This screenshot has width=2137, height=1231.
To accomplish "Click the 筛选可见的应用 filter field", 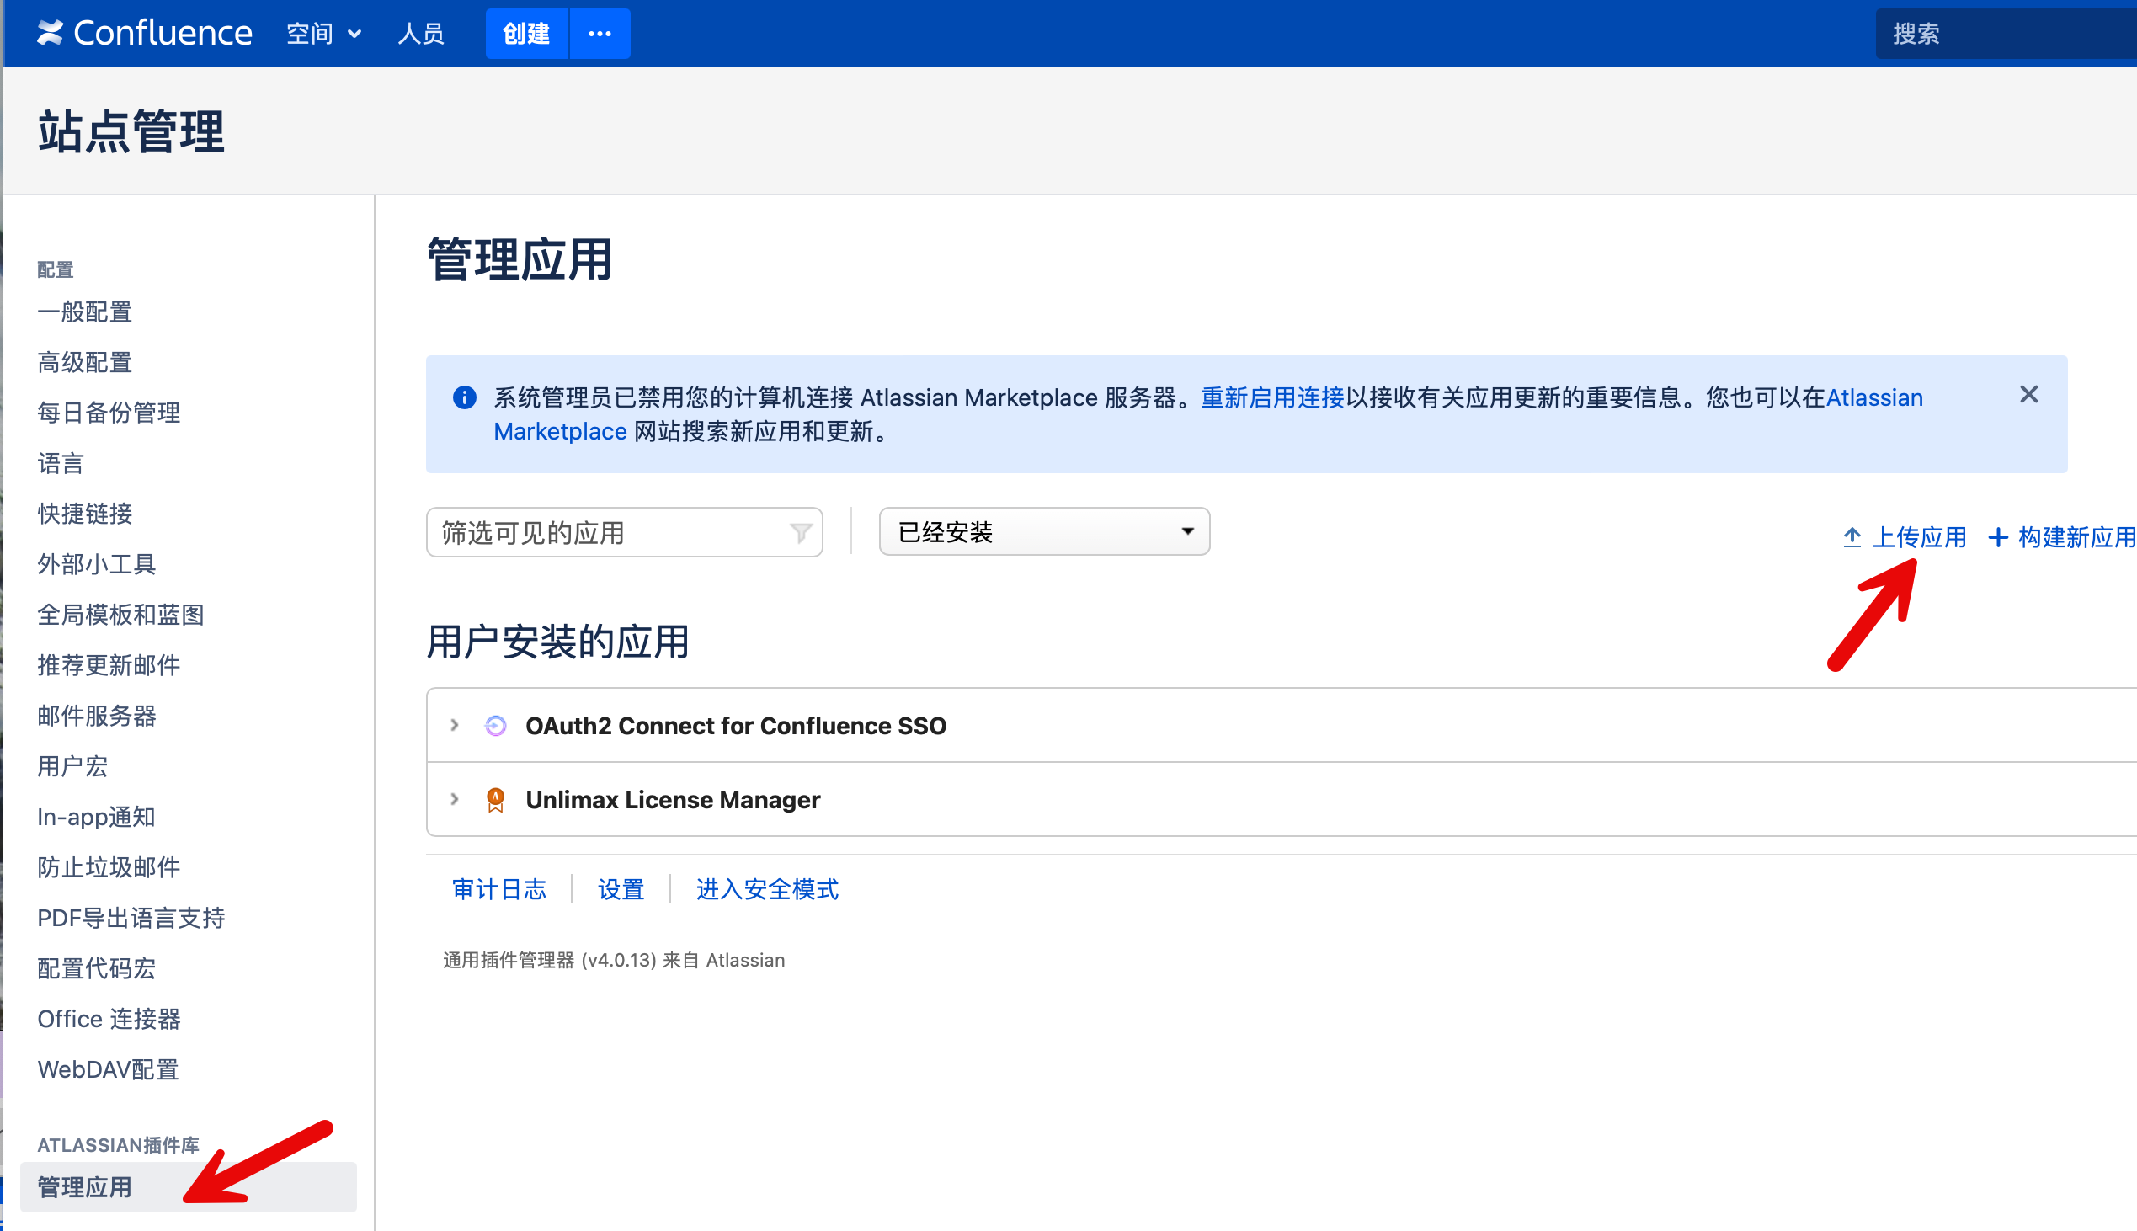I will click(x=609, y=533).
